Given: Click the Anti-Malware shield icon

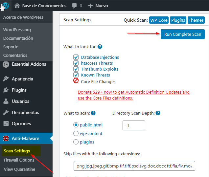Looking at the screenshot, I should [6, 138].
